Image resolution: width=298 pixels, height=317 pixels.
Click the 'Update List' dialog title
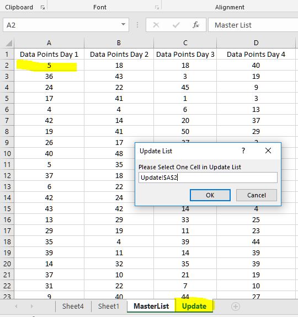point(156,151)
